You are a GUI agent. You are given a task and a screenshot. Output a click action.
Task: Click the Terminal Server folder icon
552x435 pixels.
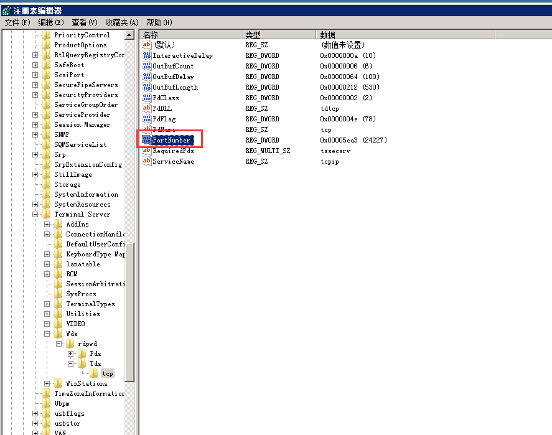click(47, 214)
